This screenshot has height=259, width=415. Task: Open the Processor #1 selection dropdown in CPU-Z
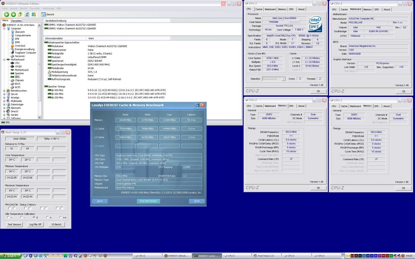tap(284, 79)
